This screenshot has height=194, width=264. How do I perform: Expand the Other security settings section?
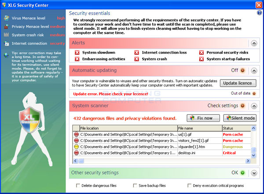coord(254,173)
